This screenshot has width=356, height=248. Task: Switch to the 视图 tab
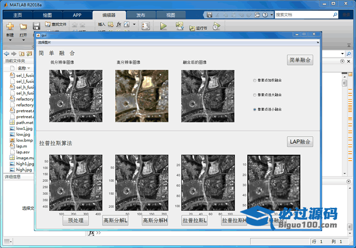pos(170,15)
